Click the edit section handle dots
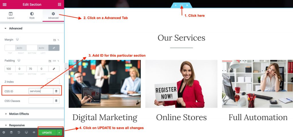293x137 pixels. tap(181, 5)
